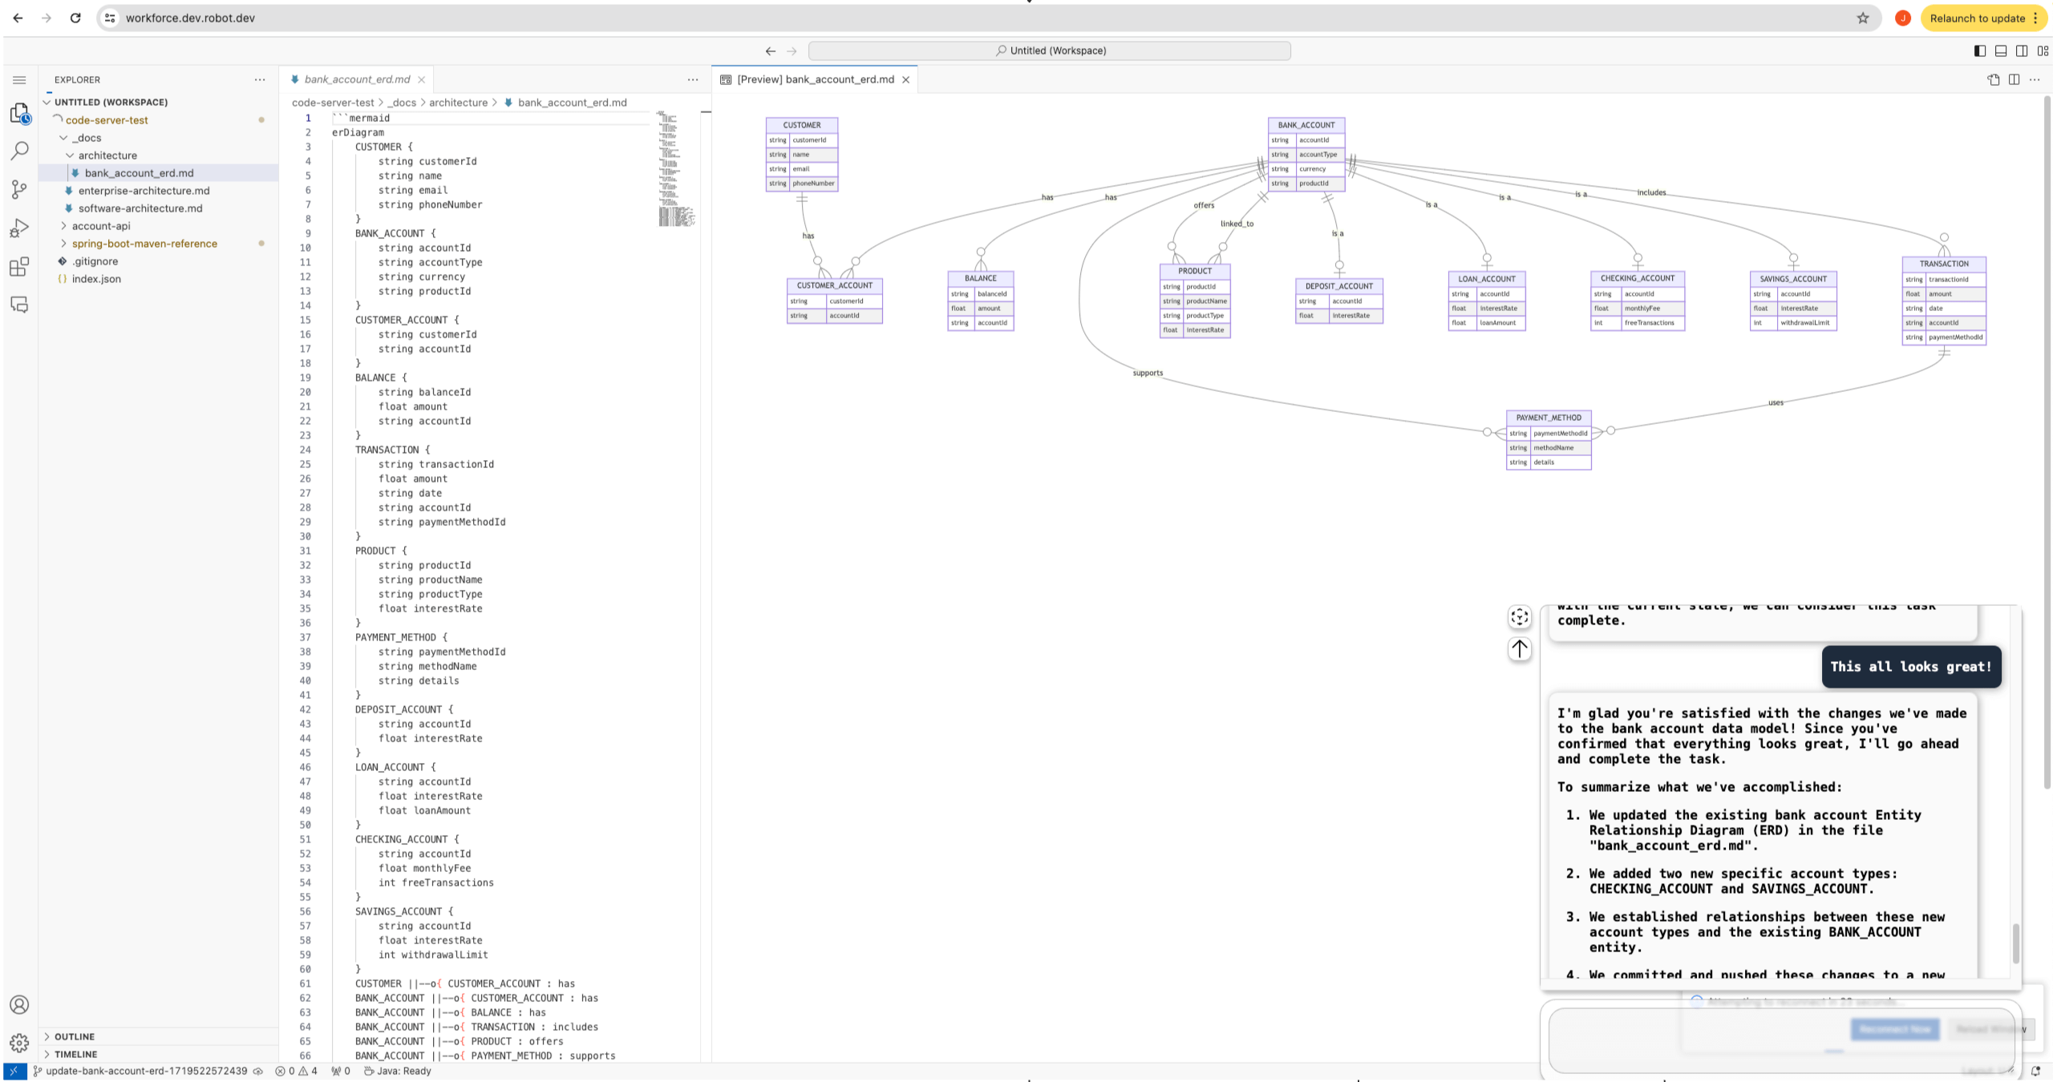Viewport: 2053px width, 1082px height.
Task: Open the errors and warnings count in the status bar
Action: (x=297, y=1071)
